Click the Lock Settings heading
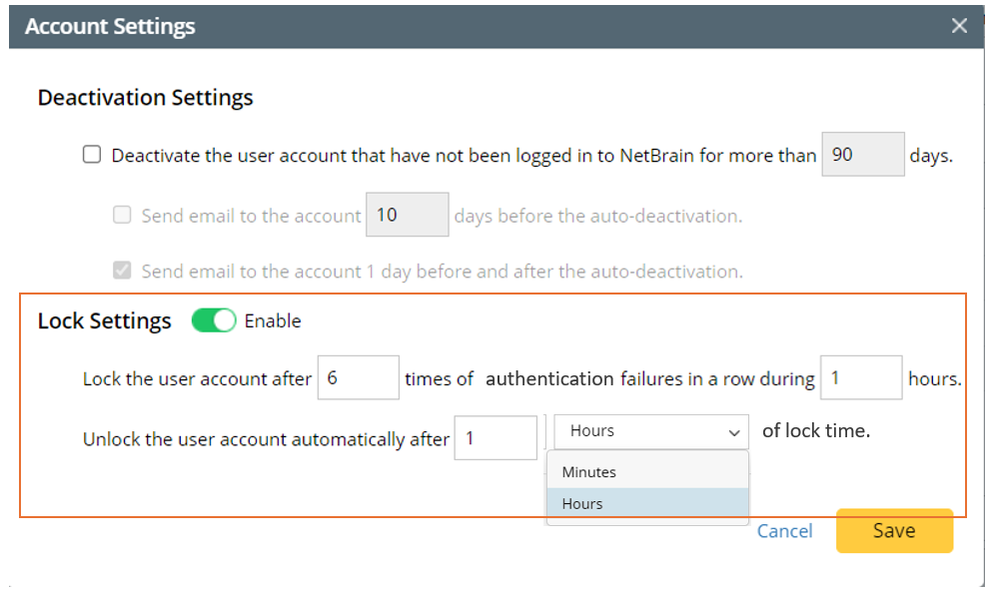 (104, 320)
